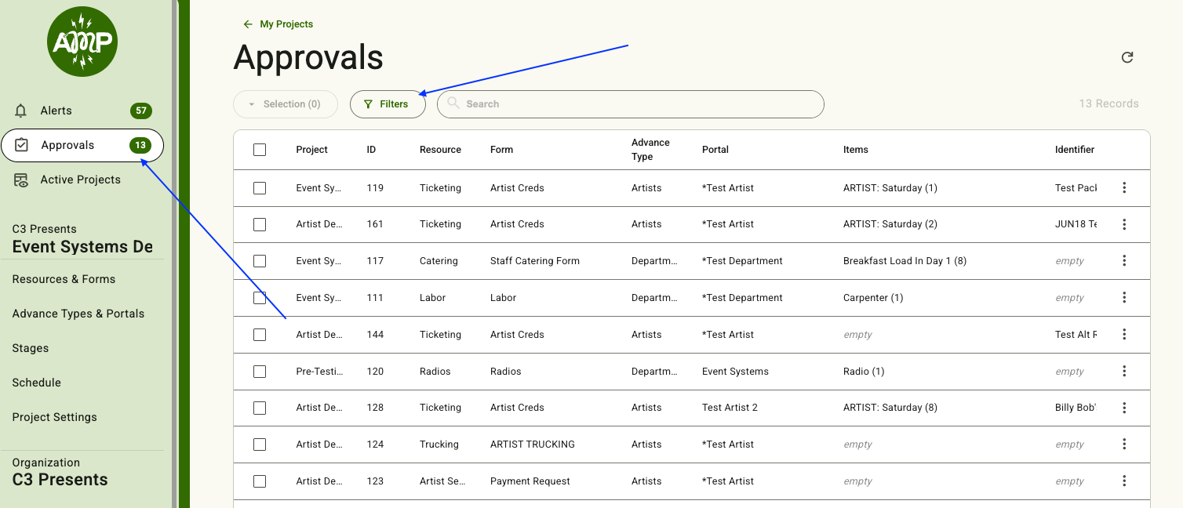Open row menu for ID 120
Screen dimensions: 1183x508
(x=1124, y=372)
